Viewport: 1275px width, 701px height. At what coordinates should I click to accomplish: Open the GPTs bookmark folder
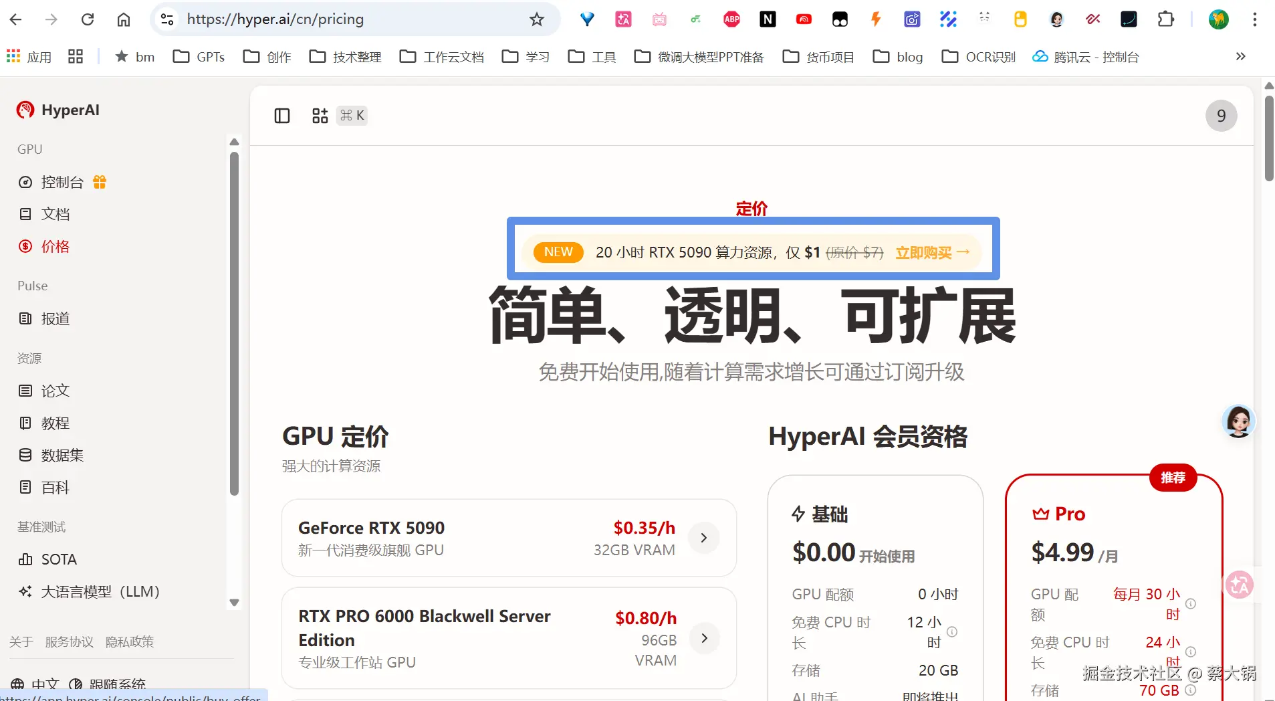click(199, 57)
